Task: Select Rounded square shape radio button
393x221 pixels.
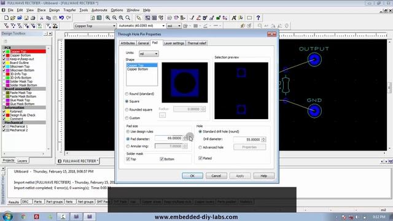Action: click(127, 110)
